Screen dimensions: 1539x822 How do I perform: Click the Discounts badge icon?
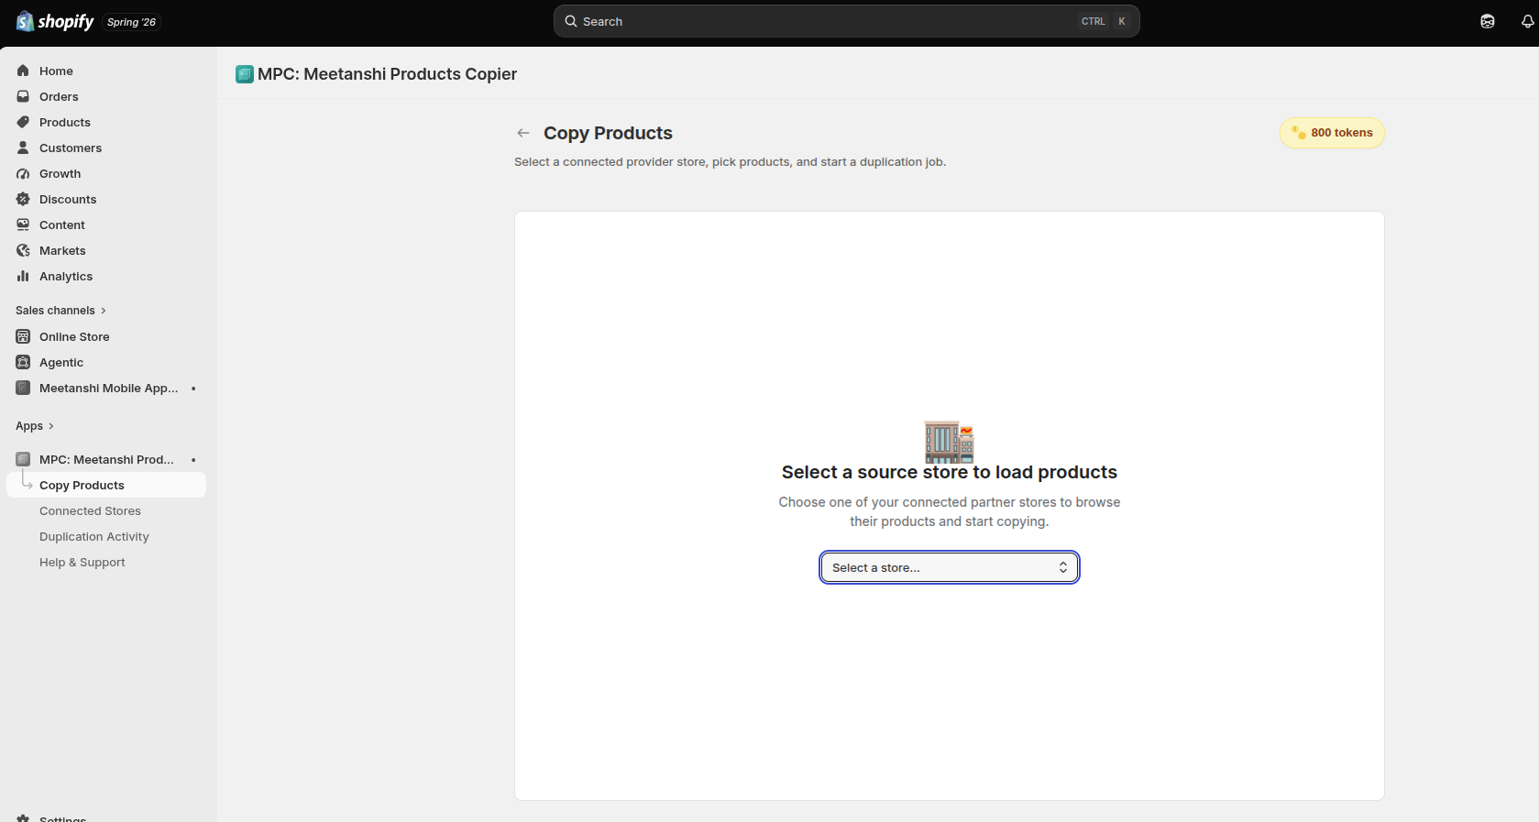[x=23, y=199]
